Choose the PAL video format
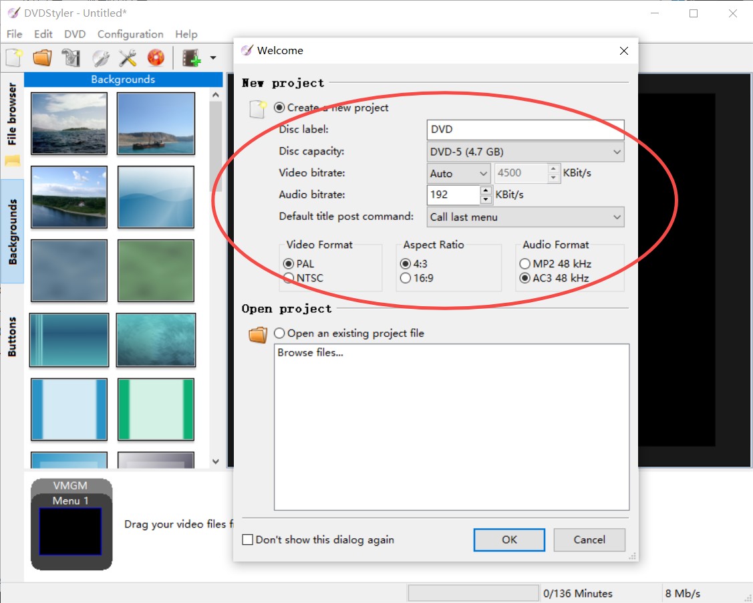Screen dimensions: 753x603 pyautogui.click(x=289, y=264)
